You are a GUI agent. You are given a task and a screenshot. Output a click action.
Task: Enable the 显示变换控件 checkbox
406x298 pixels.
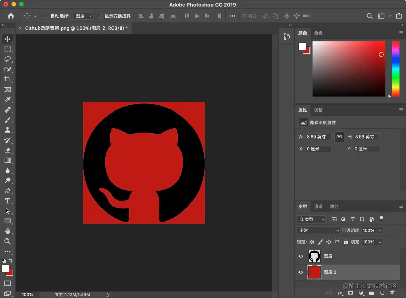pos(99,16)
